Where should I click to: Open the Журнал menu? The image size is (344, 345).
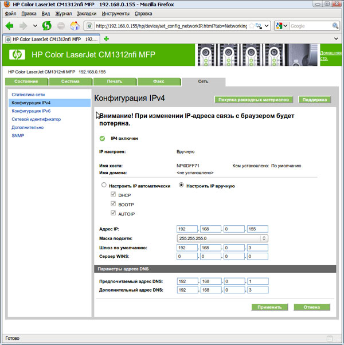pyautogui.click(x=64, y=14)
